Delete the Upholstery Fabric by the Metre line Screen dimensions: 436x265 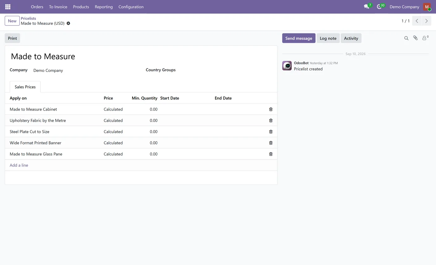271,121
